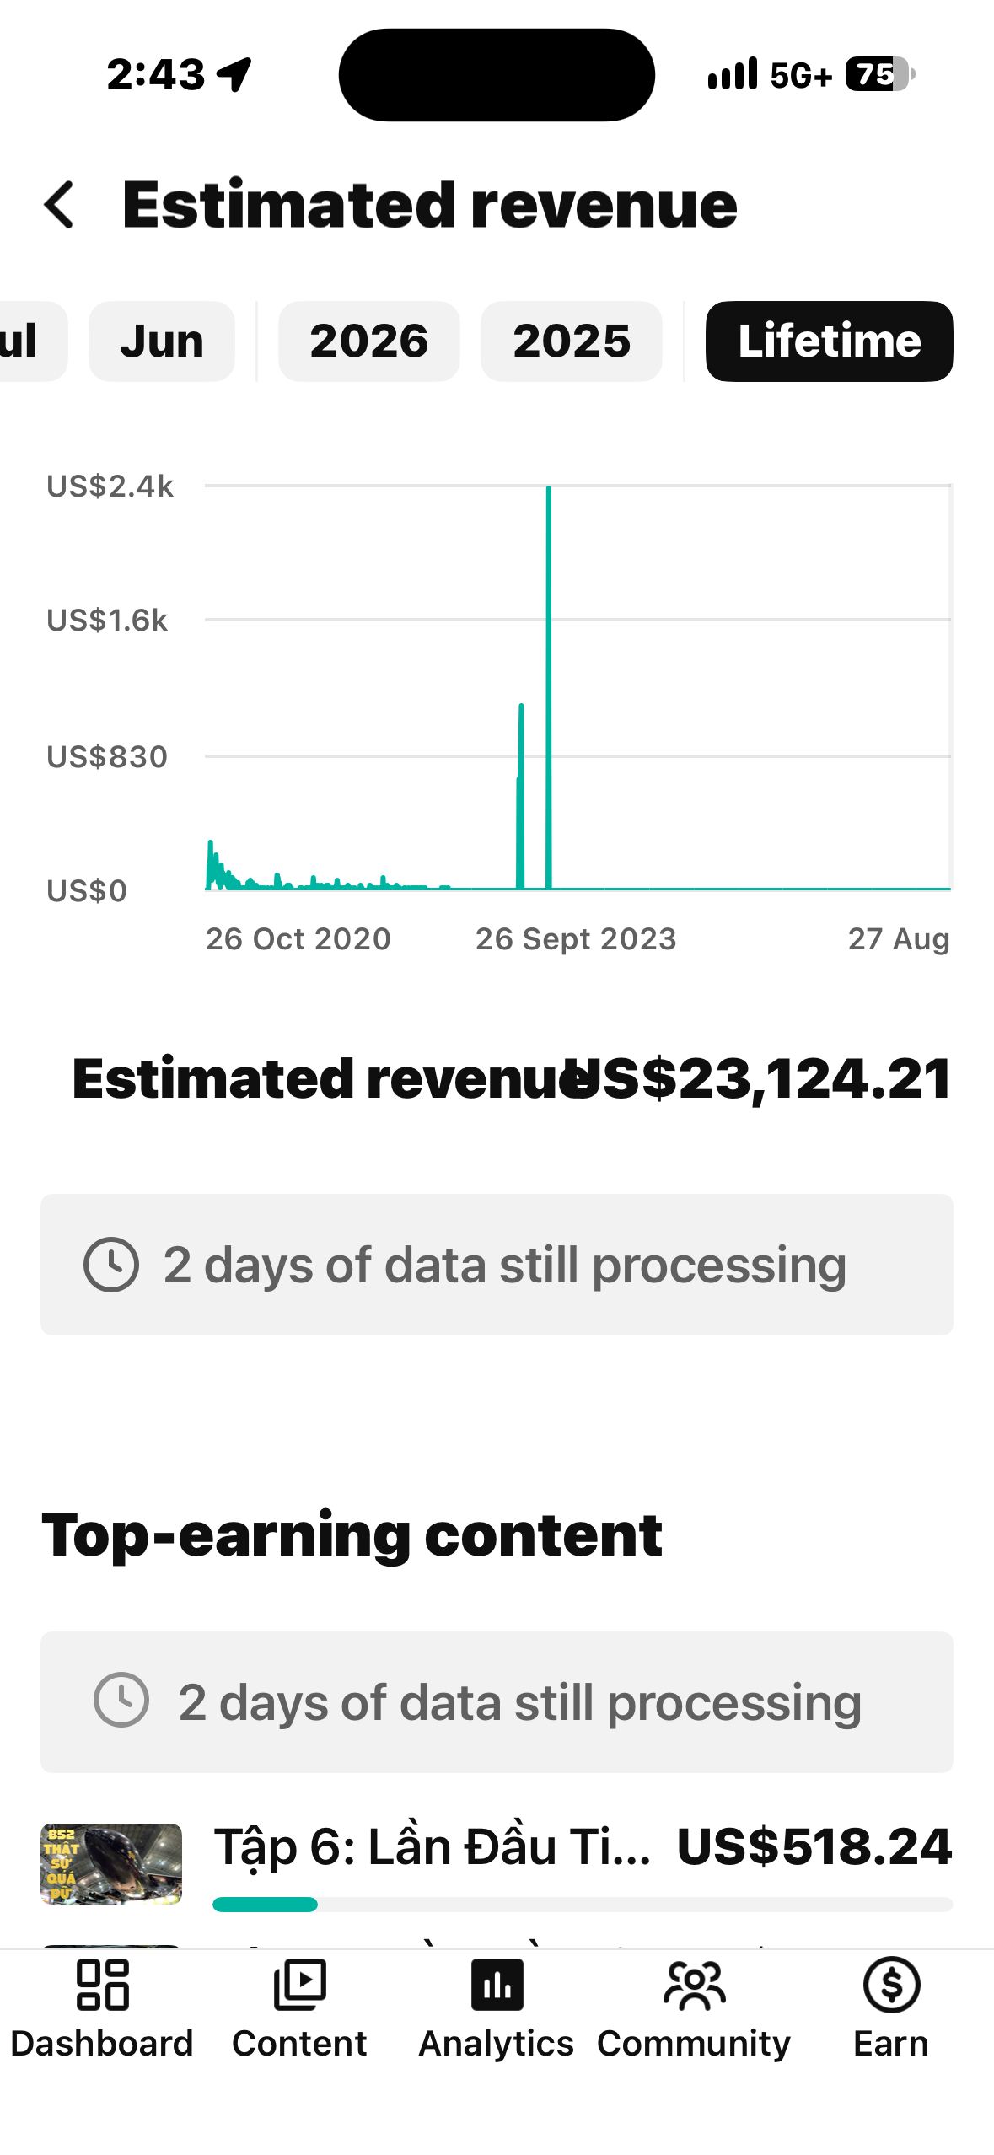The image size is (994, 2155).
Task: Open the Dashboard grid icon
Action: (x=102, y=1984)
